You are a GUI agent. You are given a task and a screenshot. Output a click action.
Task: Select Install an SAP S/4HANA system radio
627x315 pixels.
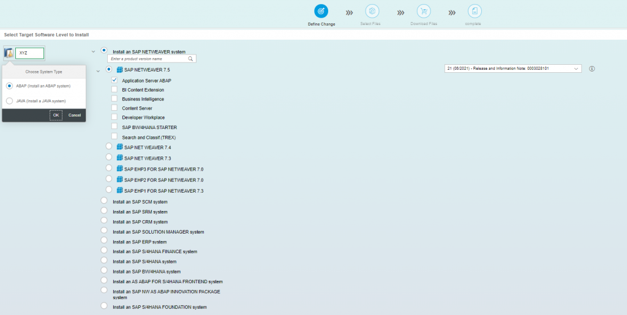click(x=104, y=260)
